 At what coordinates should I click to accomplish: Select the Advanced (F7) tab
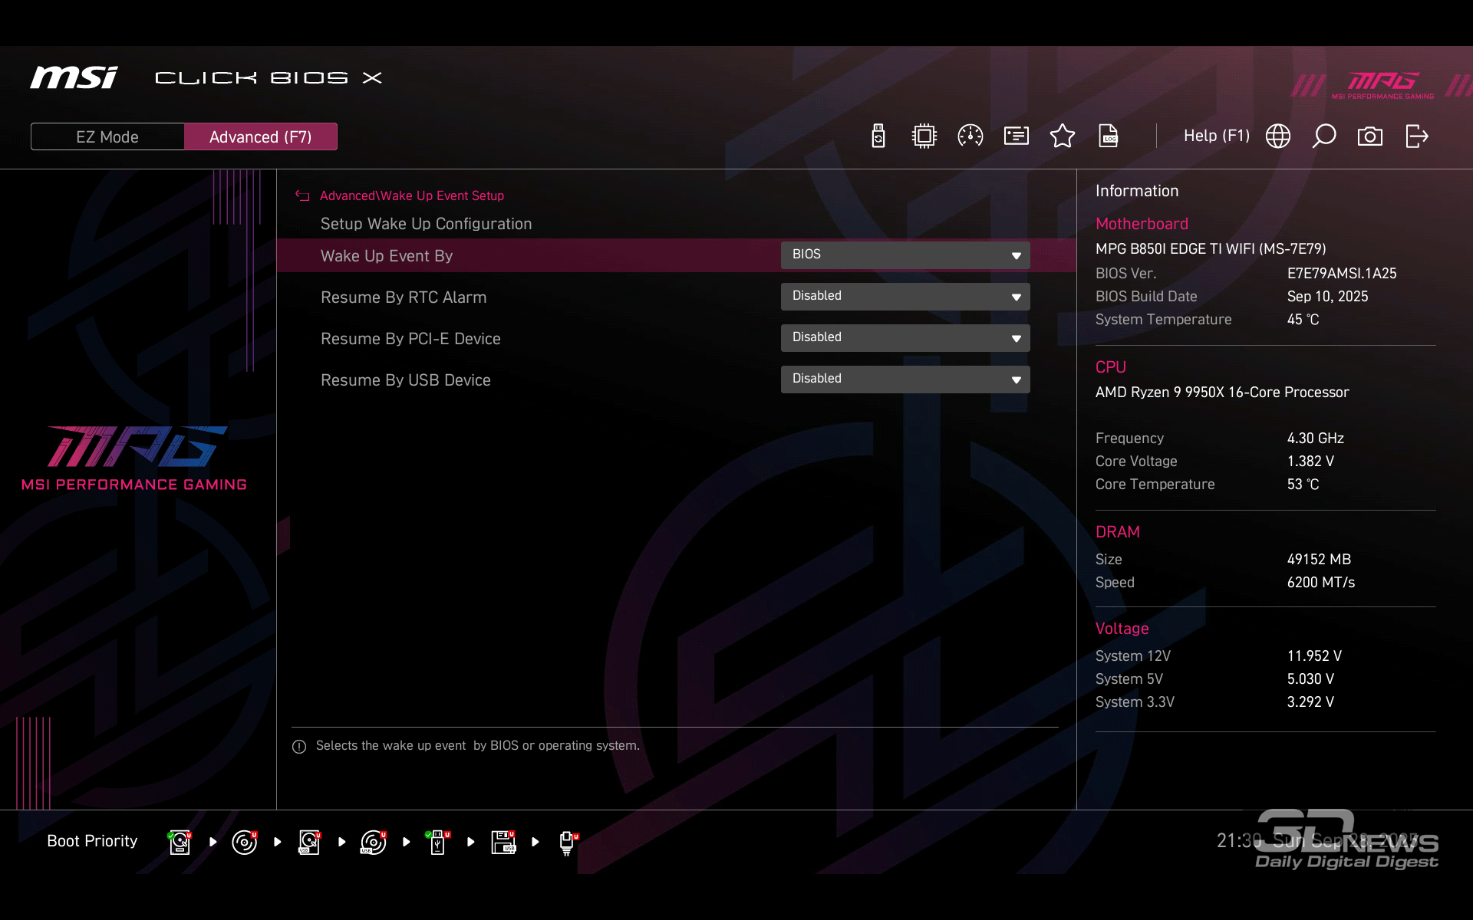(x=261, y=136)
